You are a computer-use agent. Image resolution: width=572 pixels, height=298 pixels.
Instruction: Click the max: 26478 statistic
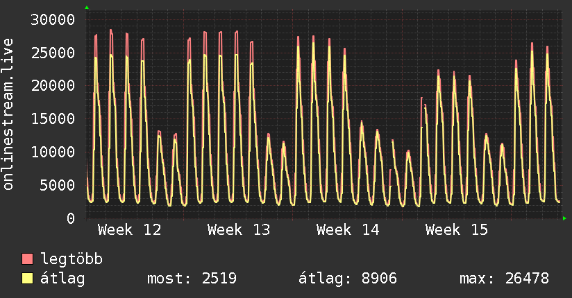tap(504, 279)
